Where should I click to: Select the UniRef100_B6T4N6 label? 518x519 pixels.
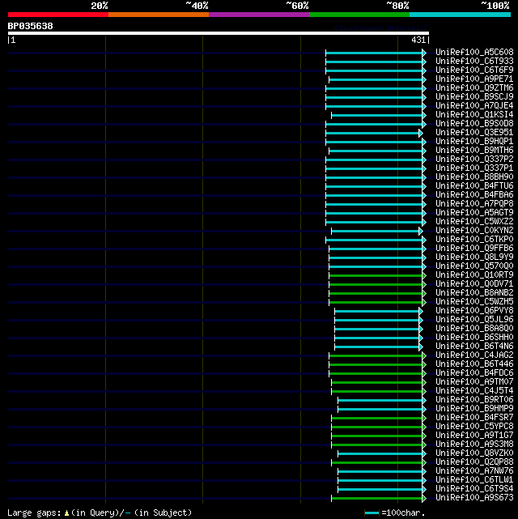[474, 347]
